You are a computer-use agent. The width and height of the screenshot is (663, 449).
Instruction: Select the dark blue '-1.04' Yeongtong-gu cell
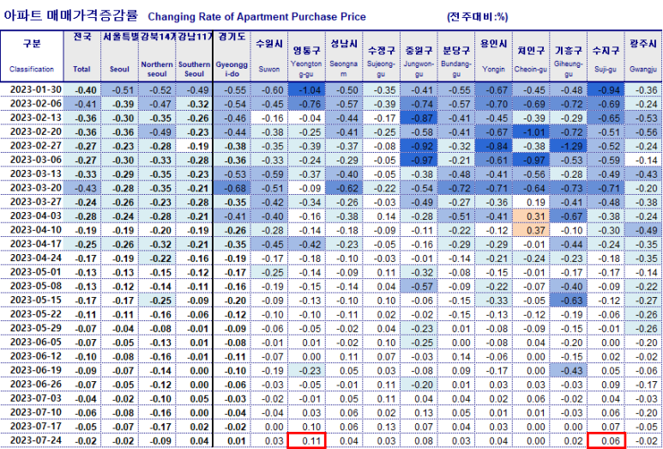pyautogui.click(x=306, y=90)
